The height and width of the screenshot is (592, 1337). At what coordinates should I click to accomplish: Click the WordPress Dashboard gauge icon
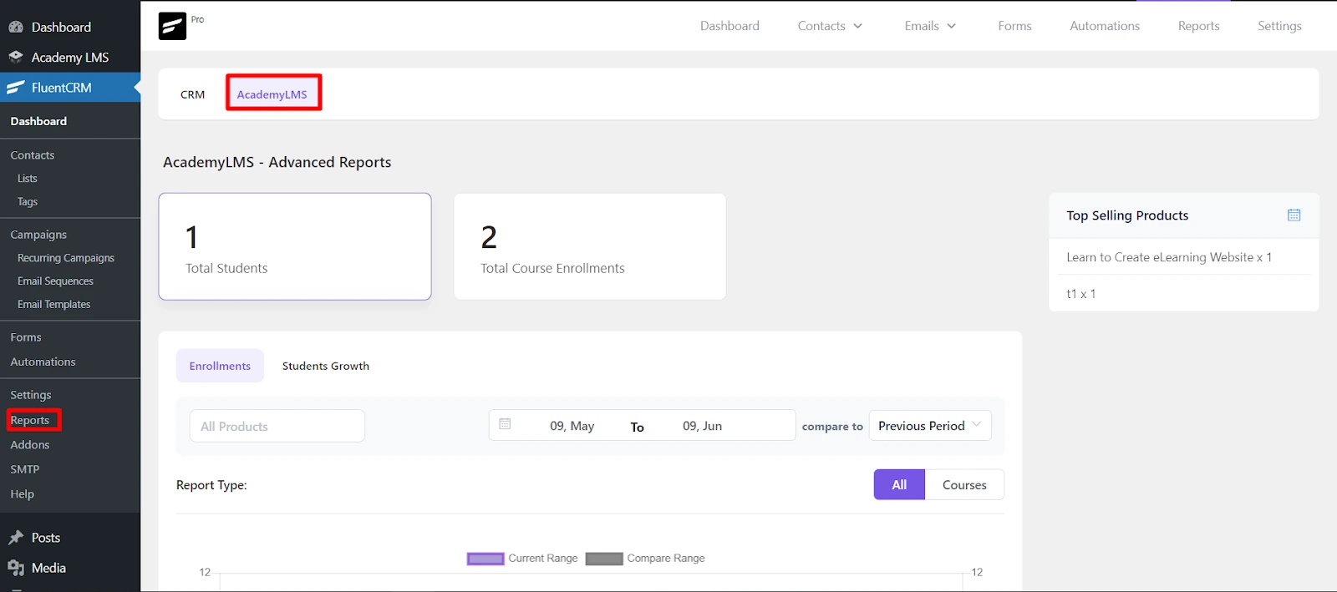(16, 27)
